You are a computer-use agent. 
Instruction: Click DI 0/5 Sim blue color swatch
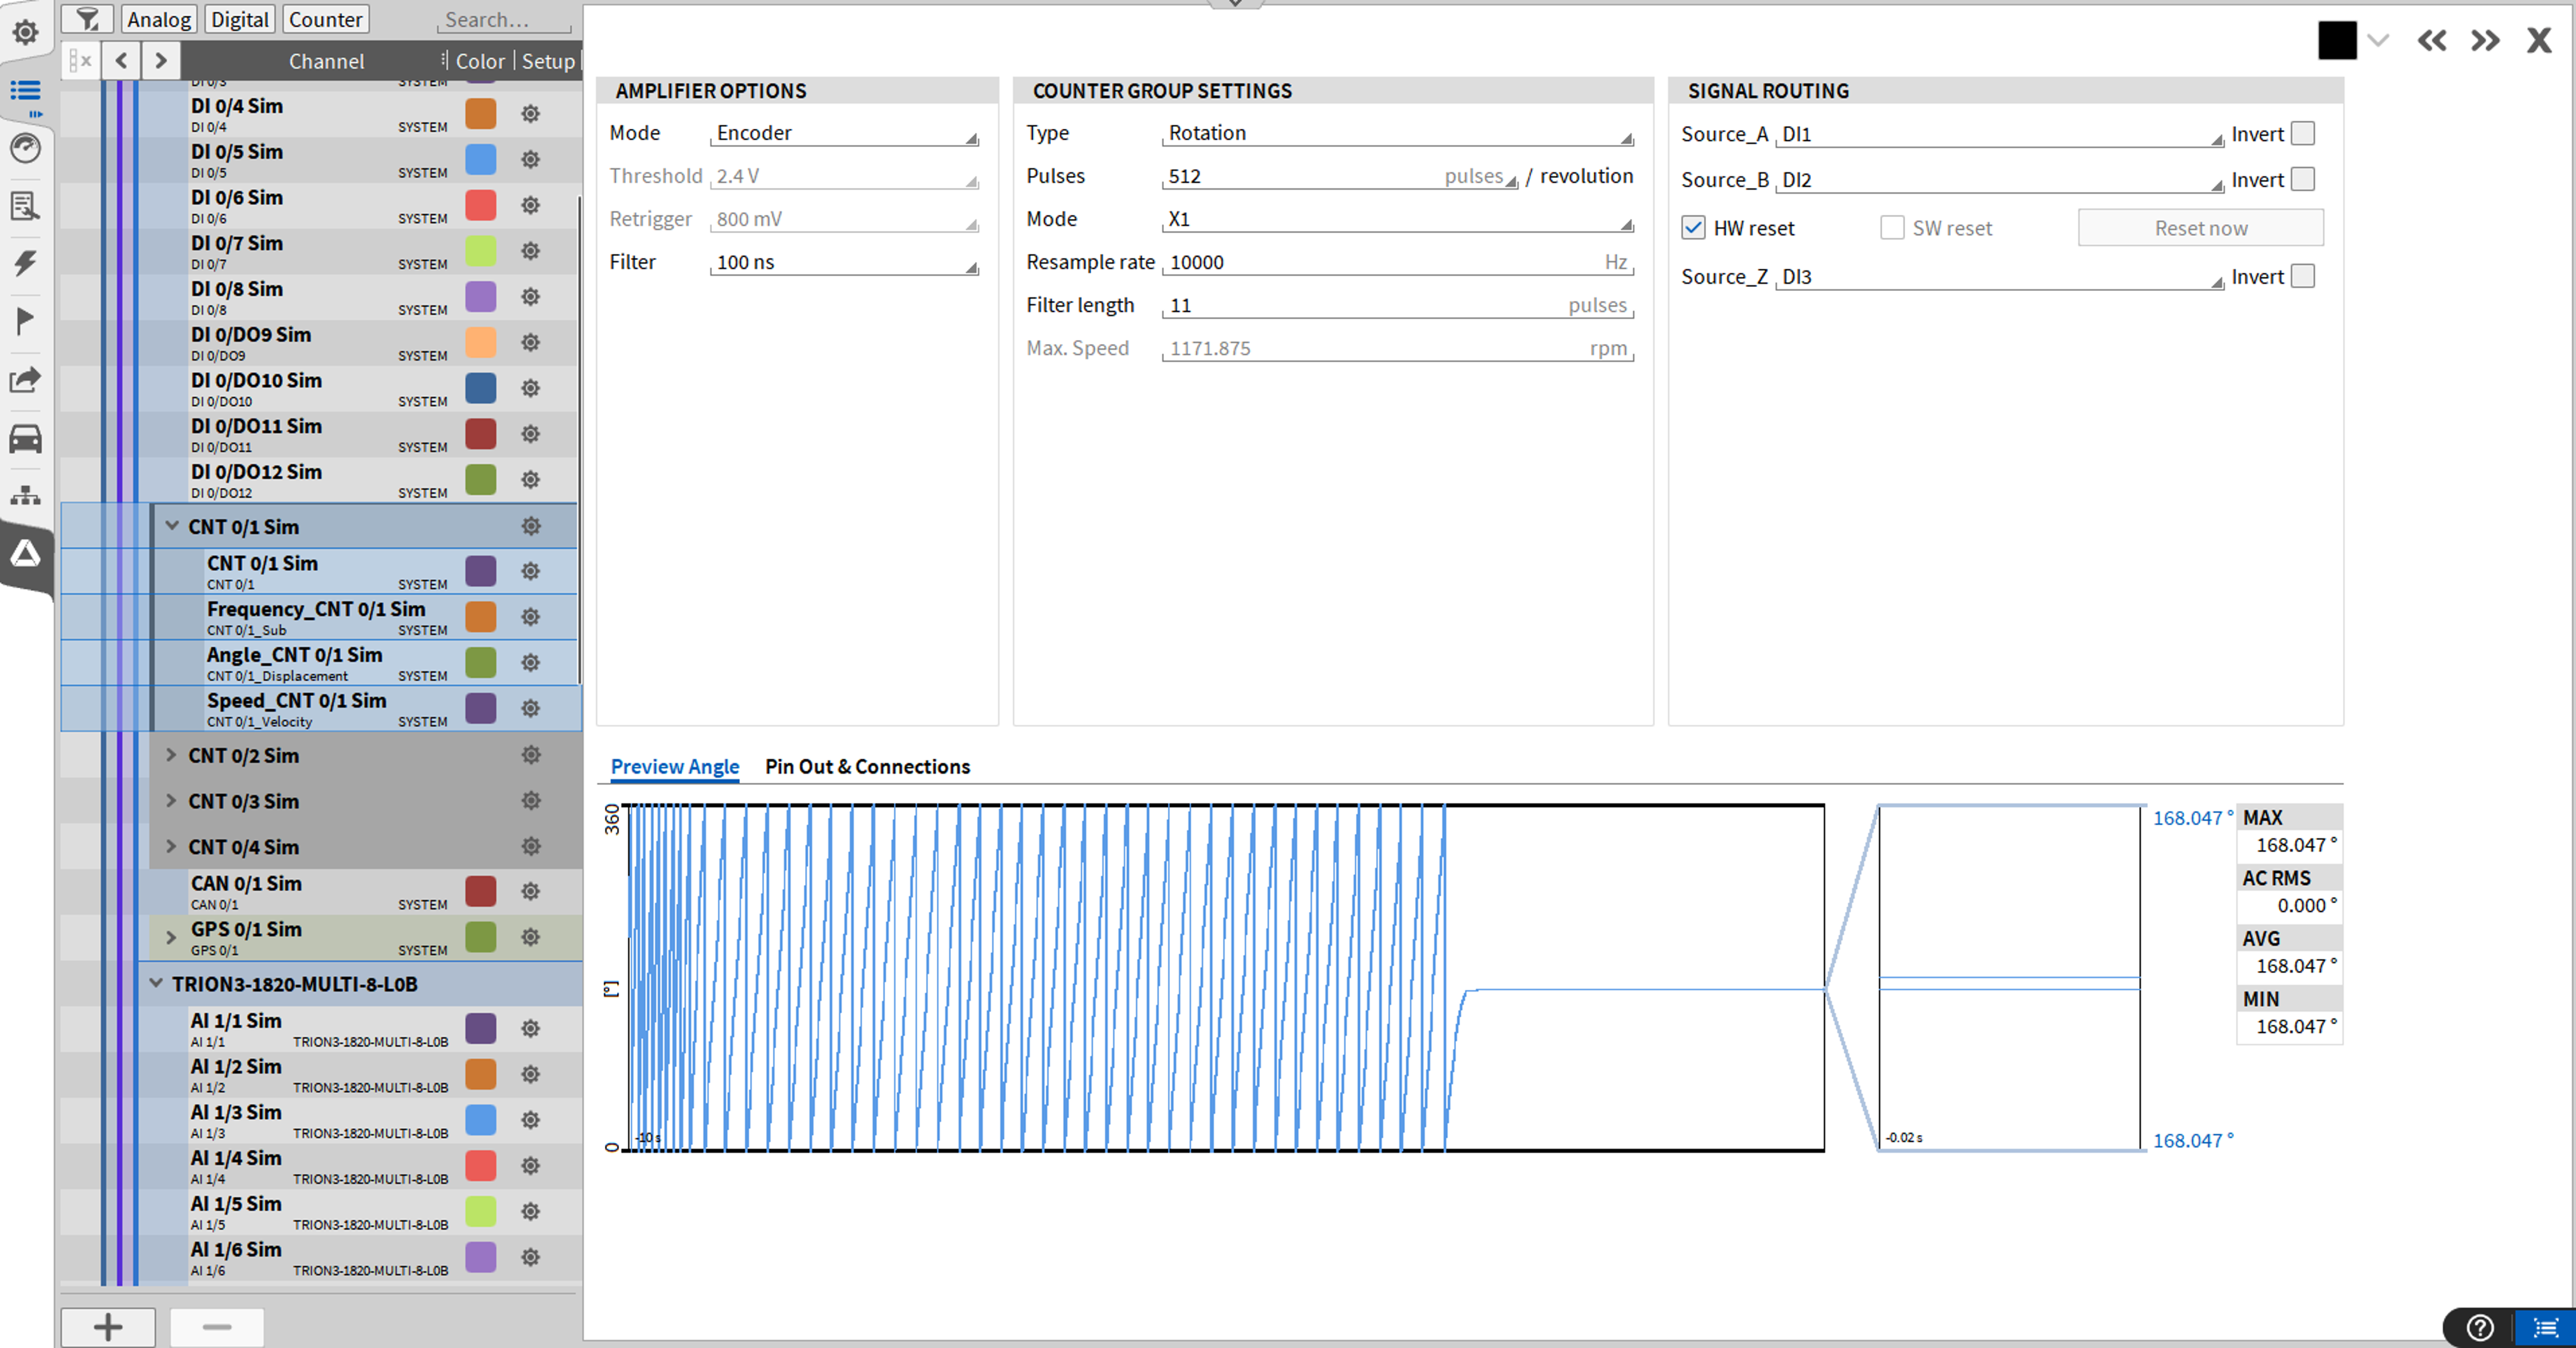(x=481, y=159)
